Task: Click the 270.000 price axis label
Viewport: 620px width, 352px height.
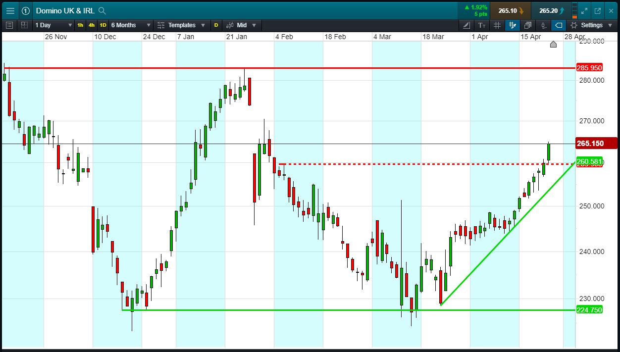Action: (x=592, y=120)
